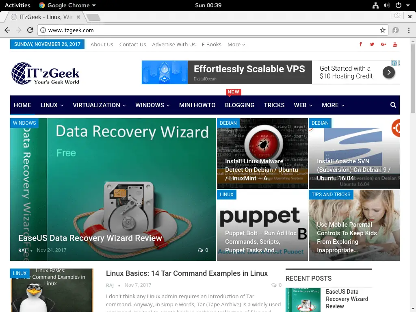Click the IT'zGeek site logo
Image resolution: width=416 pixels, height=312 pixels.
point(45,74)
